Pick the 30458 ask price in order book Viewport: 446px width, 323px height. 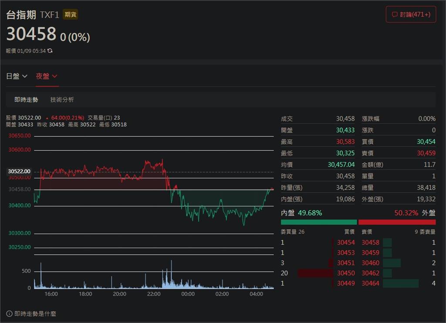370,243
